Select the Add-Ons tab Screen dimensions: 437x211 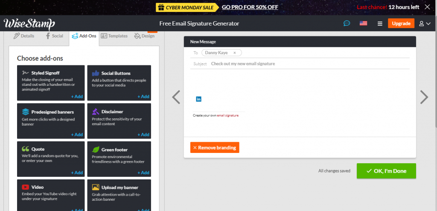tap(84, 36)
